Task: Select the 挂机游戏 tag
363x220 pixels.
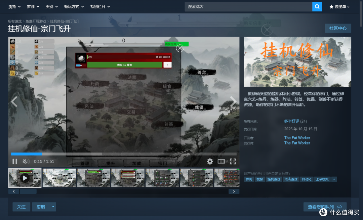Action: coord(274,179)
